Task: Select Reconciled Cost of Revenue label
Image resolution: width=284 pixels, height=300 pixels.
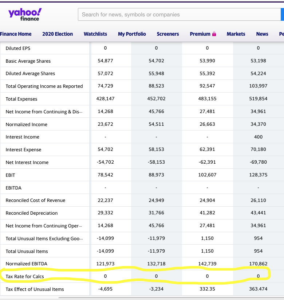Action: coord(35,200)
